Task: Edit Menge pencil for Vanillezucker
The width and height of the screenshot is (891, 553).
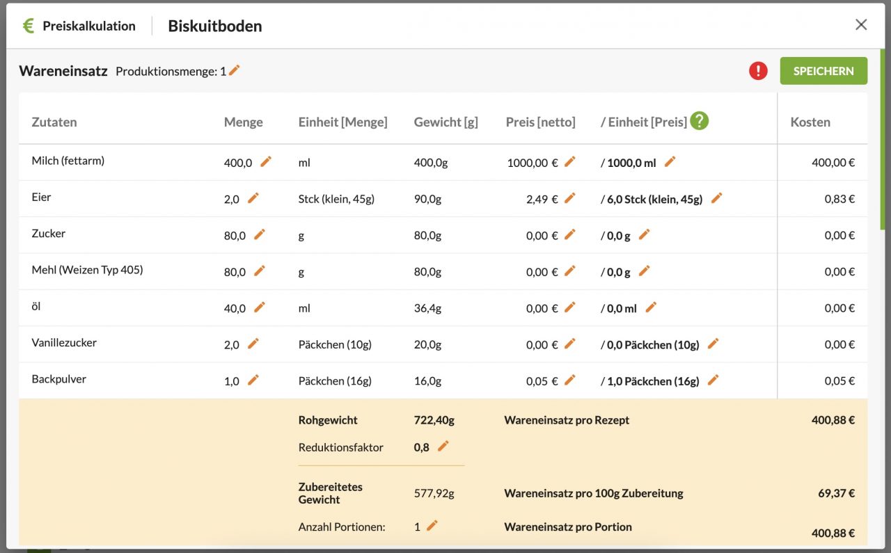Action: coord(253,343)
